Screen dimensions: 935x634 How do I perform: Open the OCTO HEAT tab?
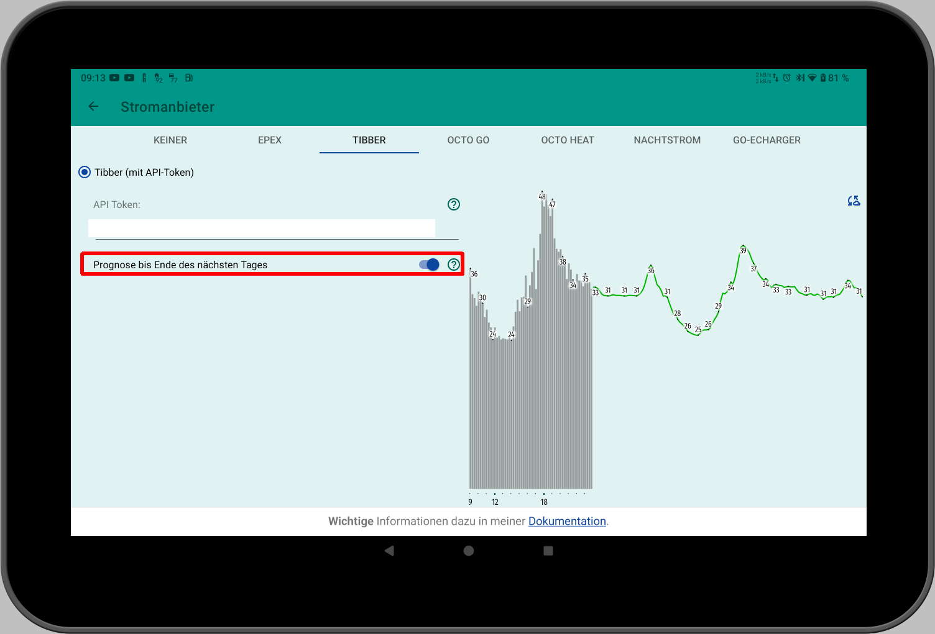(x=568, y=140)
